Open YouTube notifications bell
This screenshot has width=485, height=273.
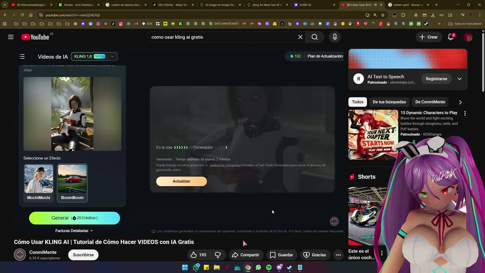tap(451, 37)
